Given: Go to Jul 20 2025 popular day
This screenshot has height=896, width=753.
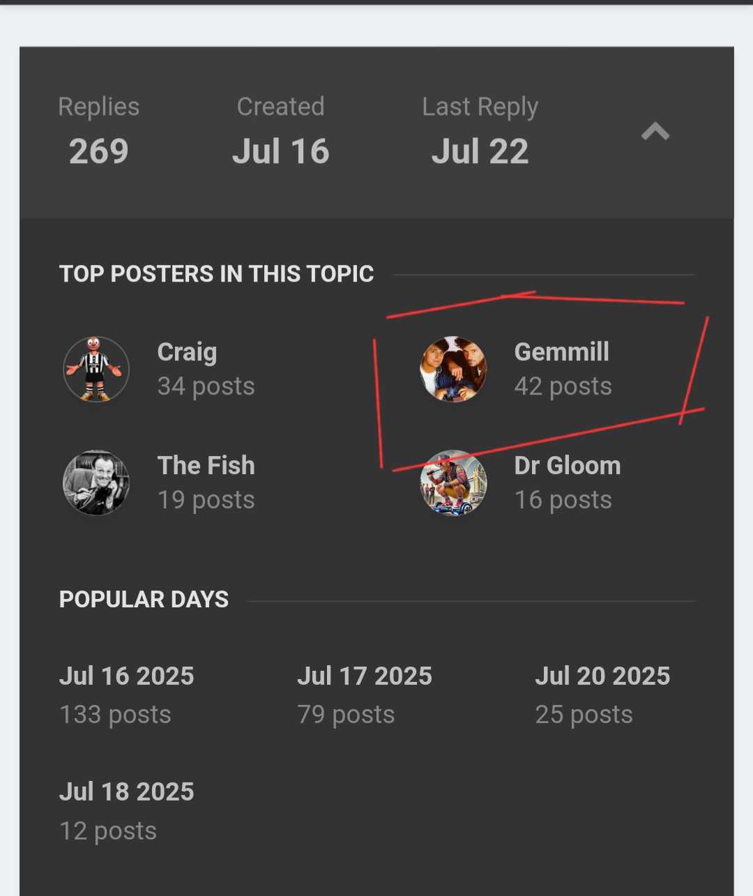Looking at the screenshot, I should (x=602, y=676).
